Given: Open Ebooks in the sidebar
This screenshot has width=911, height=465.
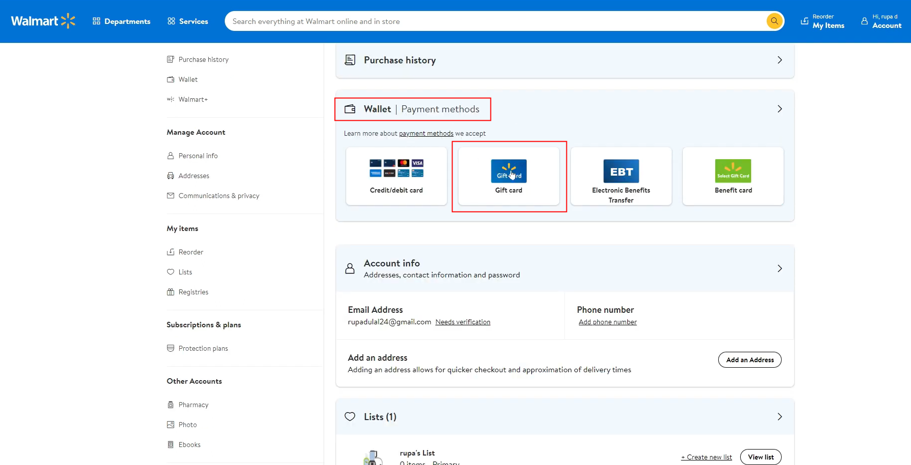Looking at the screenshot, I should [x=189, y=445].
